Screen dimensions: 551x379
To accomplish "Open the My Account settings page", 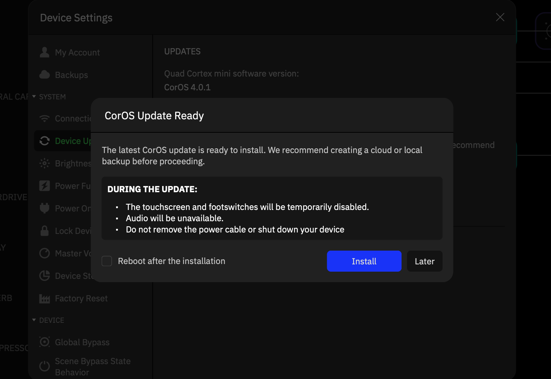I will tap(77, 53).
